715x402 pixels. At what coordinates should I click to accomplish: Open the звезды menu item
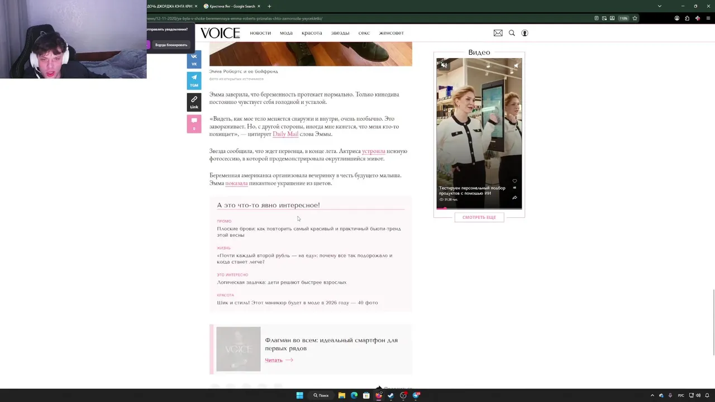tap(340, 33)
